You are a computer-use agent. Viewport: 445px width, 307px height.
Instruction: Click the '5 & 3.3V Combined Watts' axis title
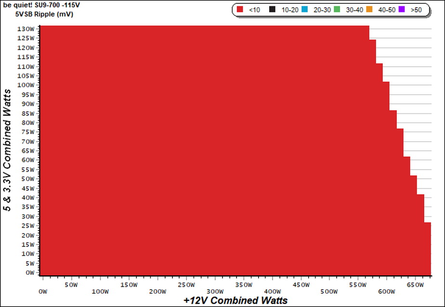7,150
